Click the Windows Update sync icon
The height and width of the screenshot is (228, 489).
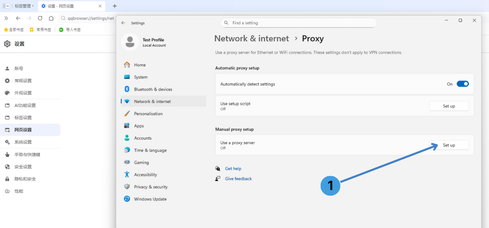point(127,199)
